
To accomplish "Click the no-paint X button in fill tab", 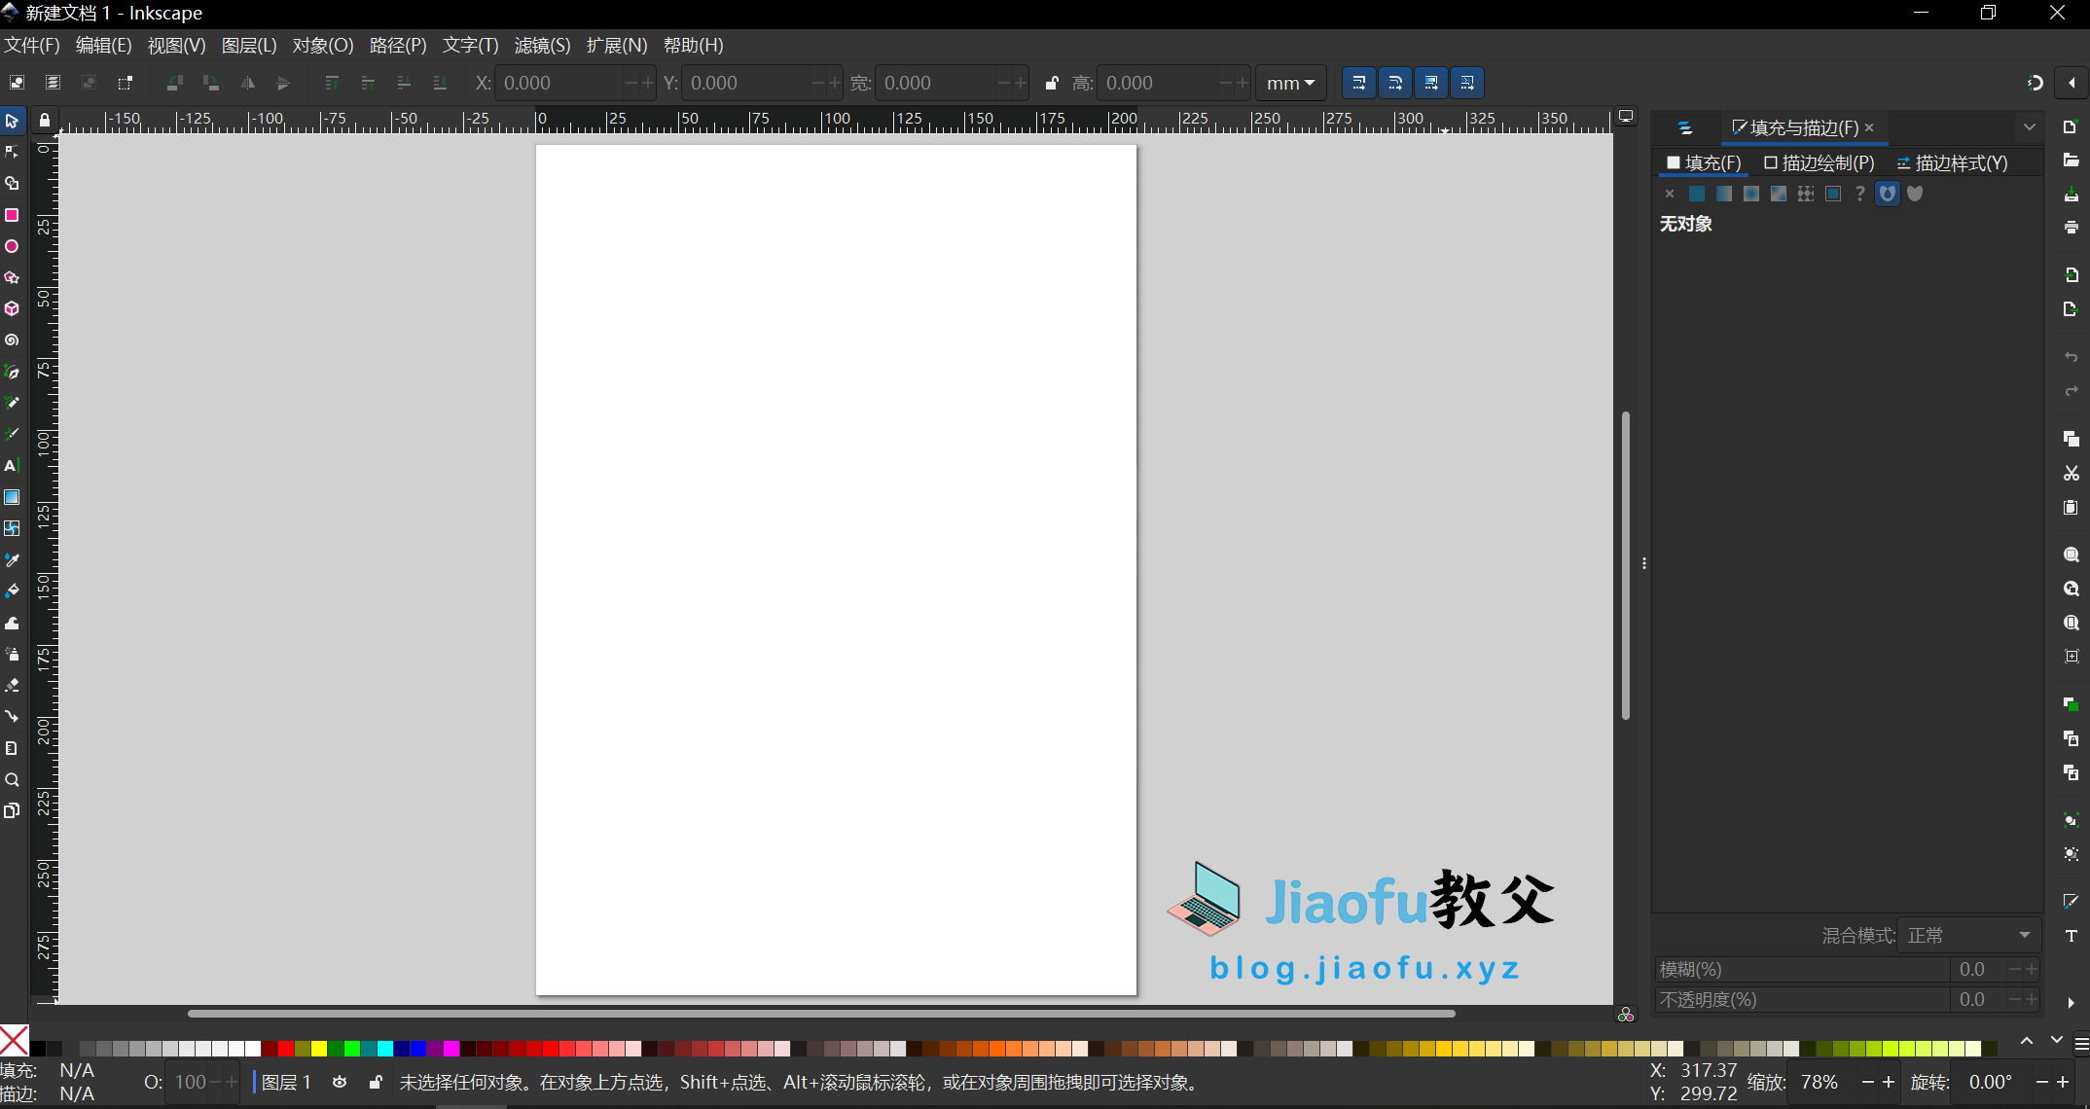I will [1670, 194].
